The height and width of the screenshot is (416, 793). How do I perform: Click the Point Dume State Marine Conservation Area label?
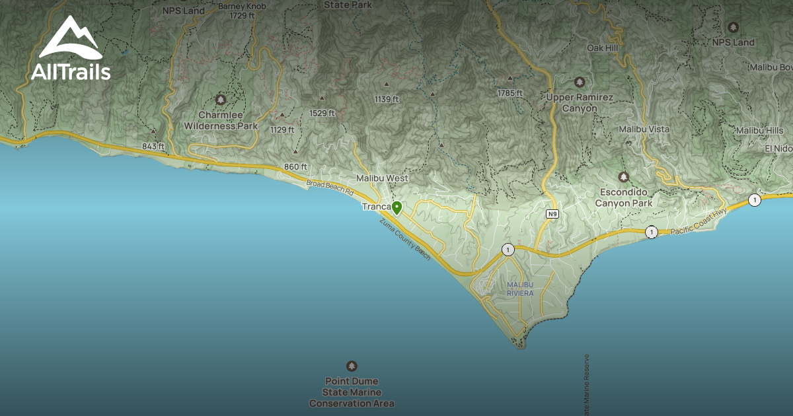[352, 392]
